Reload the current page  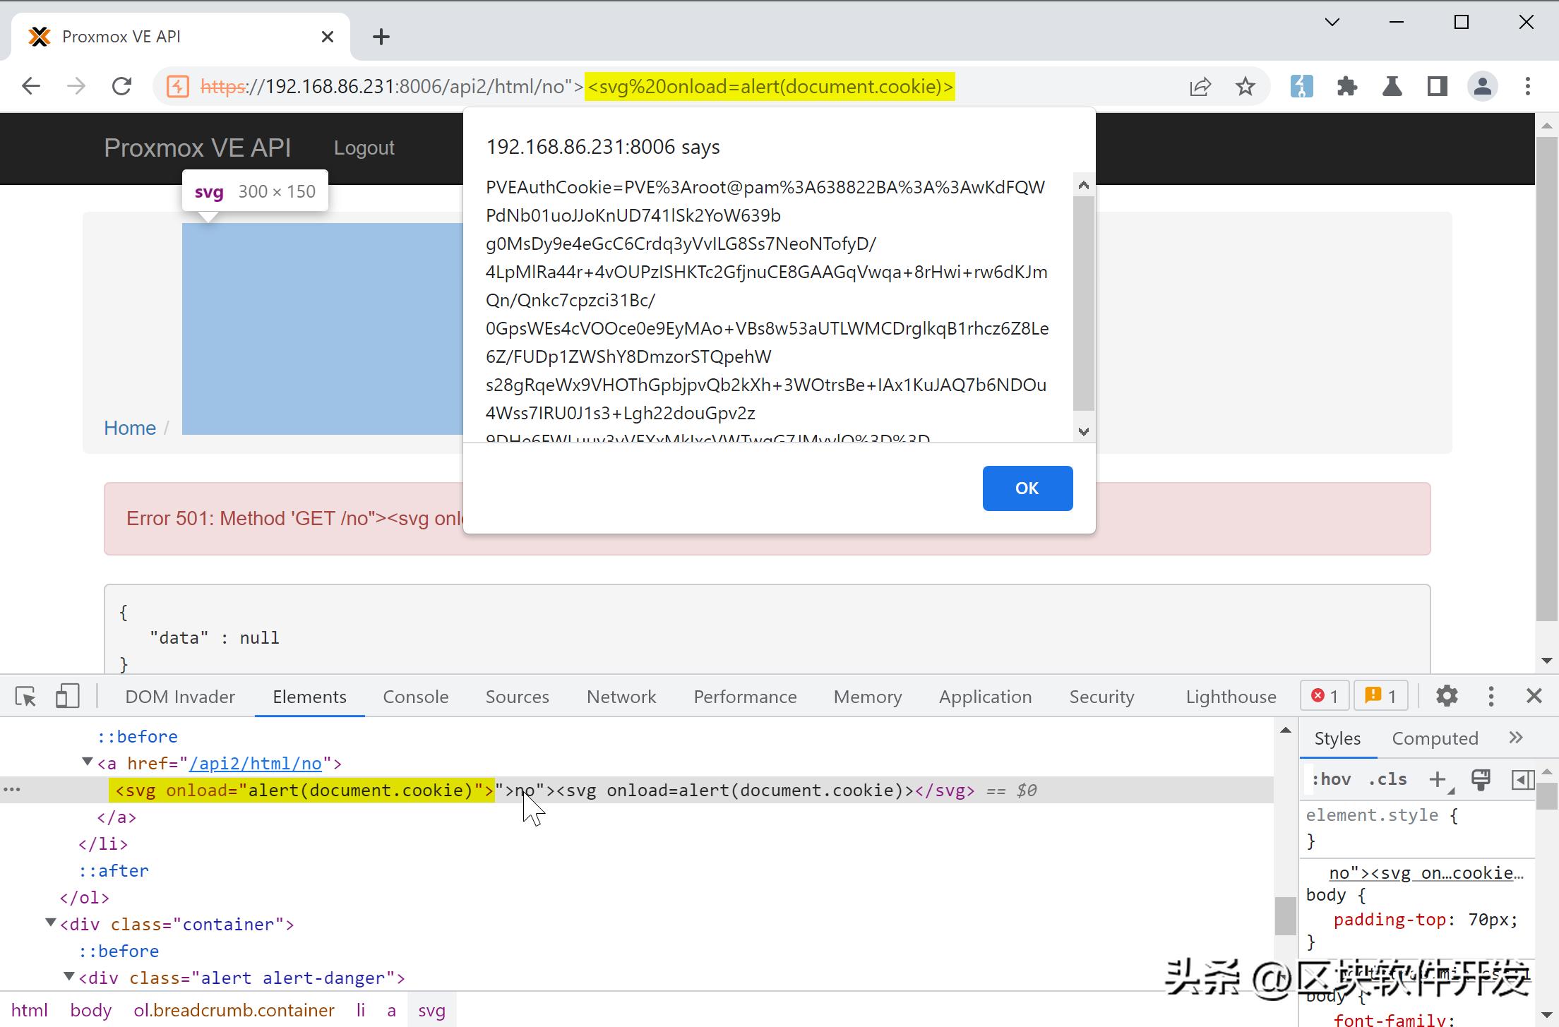tap(121, 85)
